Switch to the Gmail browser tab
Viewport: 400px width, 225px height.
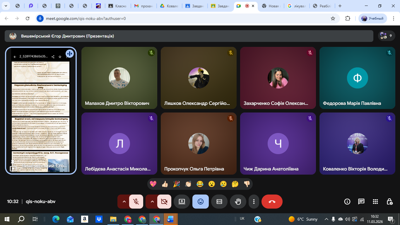[143, 6]
